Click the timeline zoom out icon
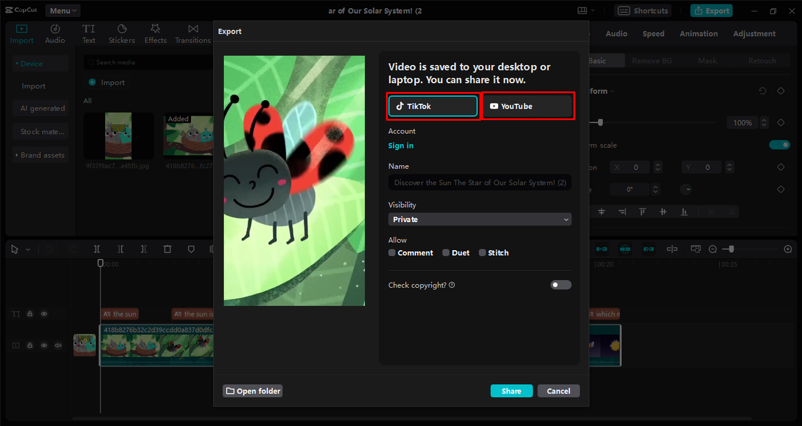 pyautogui.click(x=712, y=249)
